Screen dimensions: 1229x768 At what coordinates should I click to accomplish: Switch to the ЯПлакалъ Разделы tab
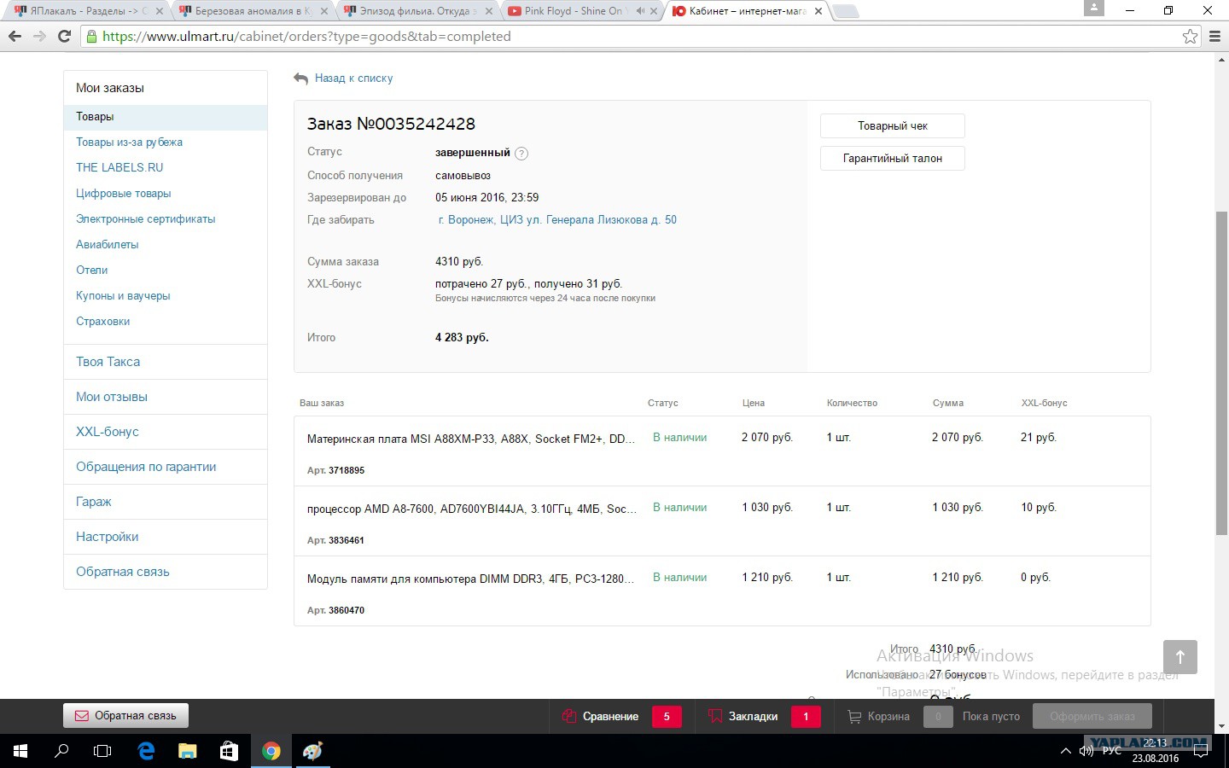click(88, 11)
